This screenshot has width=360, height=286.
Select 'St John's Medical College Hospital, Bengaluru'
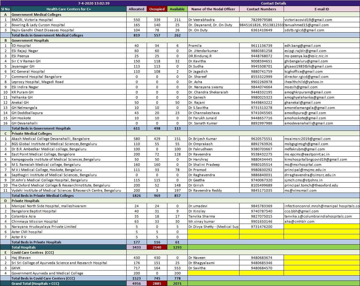tap(69, 180)
